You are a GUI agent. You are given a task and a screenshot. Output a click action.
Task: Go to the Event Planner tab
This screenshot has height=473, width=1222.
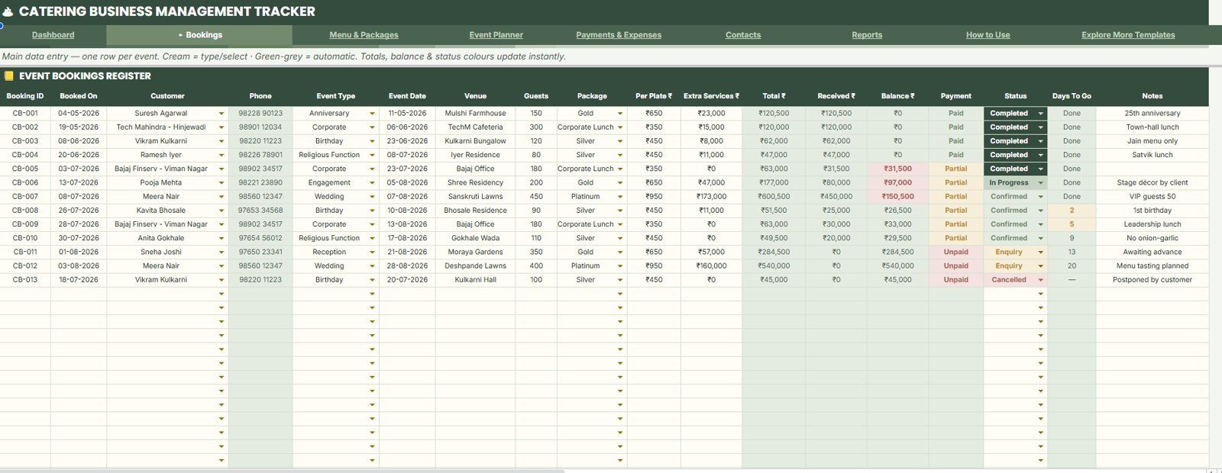[496, 35]
